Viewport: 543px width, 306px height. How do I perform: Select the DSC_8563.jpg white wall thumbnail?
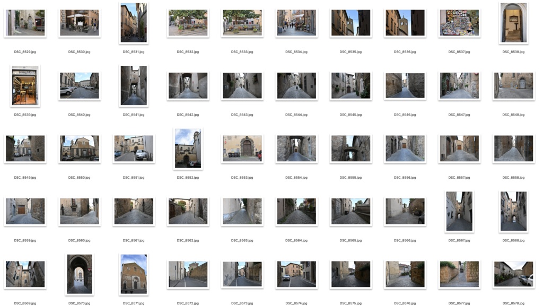(x=242, y=211)
